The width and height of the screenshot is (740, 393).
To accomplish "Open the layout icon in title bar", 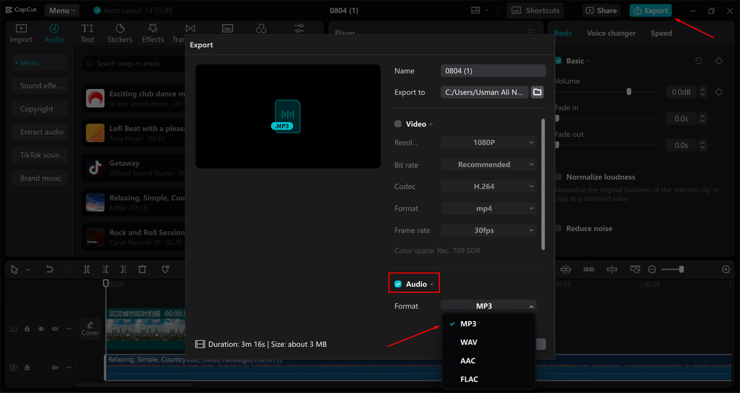I will [476, 10].
